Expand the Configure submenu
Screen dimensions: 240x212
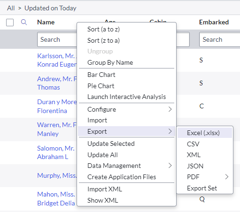[x=126, y=109]
